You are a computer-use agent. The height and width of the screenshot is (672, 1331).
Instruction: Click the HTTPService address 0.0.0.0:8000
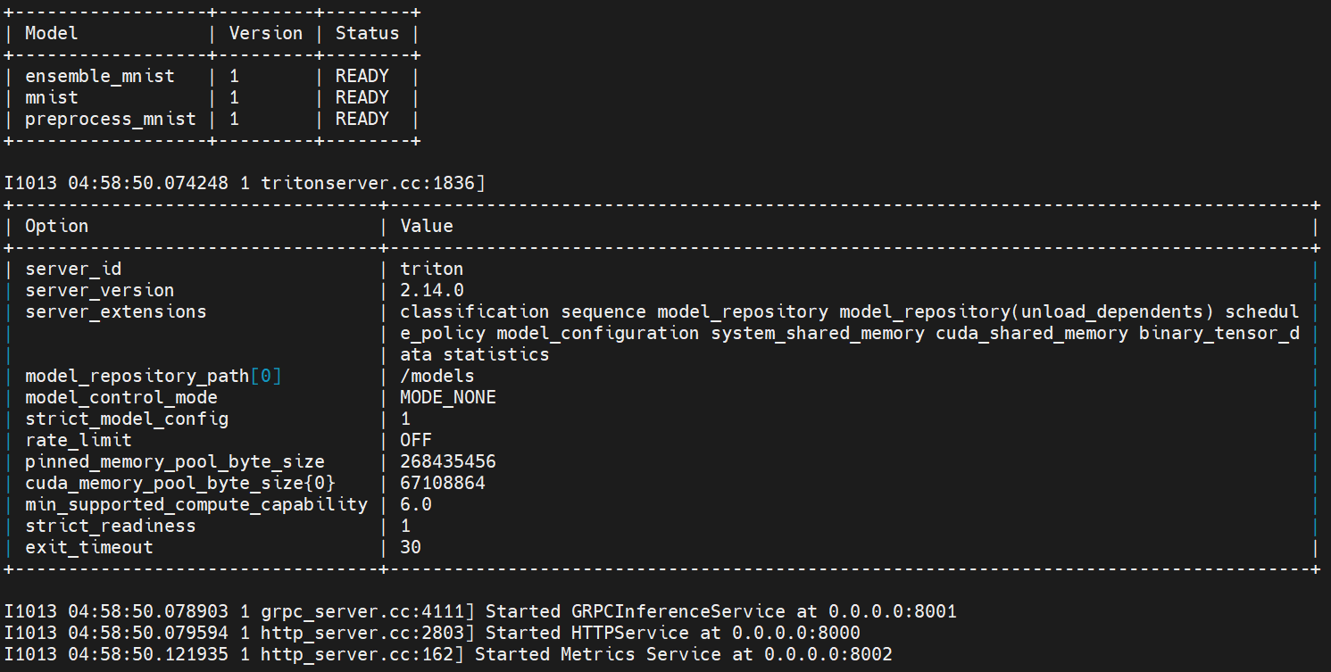click(x=796, y=633)
